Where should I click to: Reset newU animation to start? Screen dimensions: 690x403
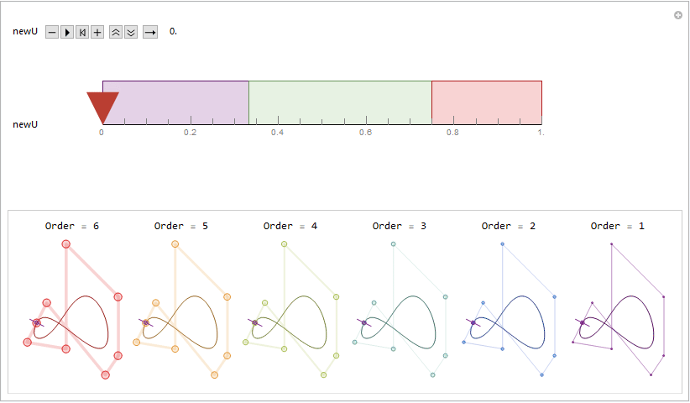pyautogui.click(x=82, y=32)
